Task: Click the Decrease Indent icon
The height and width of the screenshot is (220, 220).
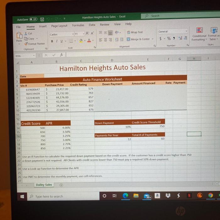Action: point(117,40)
